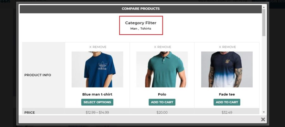Add the Polo to cart
This screenshot has width=285, height=127.
click(x=162, y=102)
